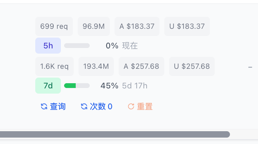Click the refresh icon beside 查询
Image resolution: width=258 pixels, height=144 pixels.
(44, 106)
